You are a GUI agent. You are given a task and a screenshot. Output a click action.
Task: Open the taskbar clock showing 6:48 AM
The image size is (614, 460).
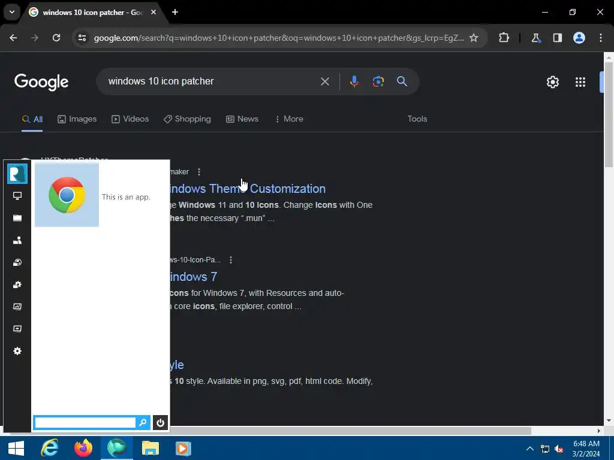(586, 449)
